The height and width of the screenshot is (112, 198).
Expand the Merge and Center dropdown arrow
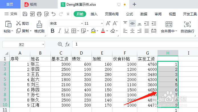click(x=176, y=31)
